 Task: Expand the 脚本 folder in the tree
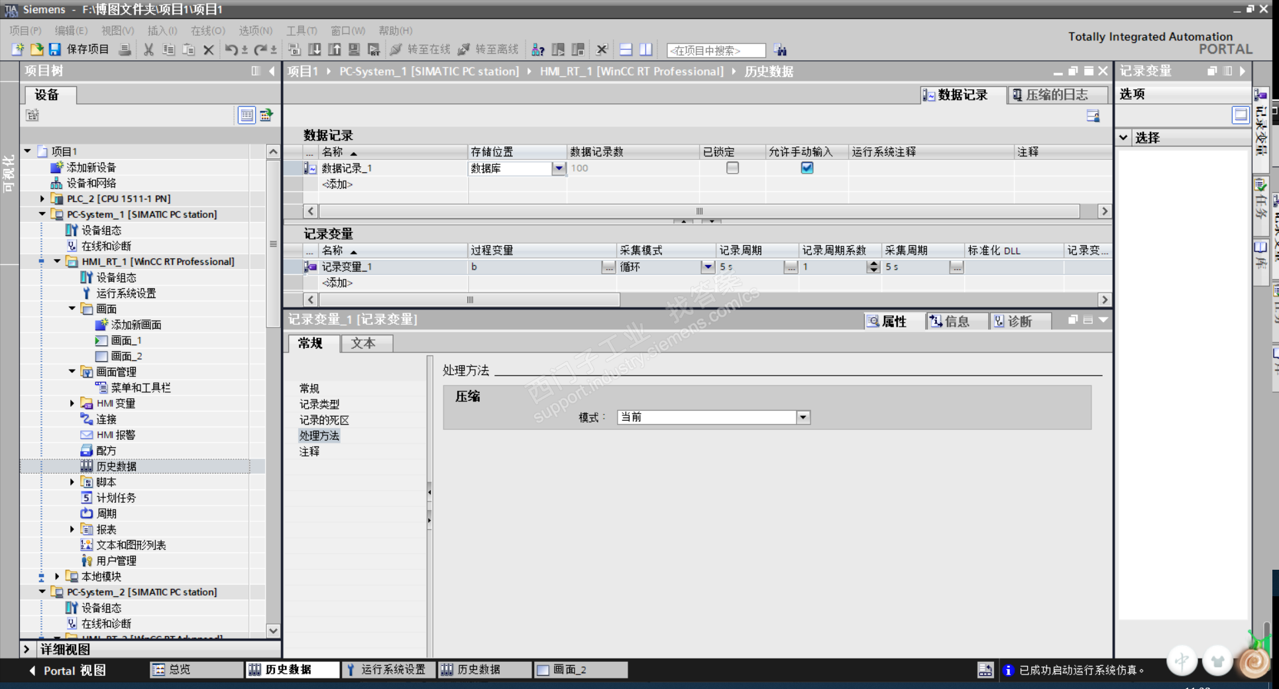[72, 482]
